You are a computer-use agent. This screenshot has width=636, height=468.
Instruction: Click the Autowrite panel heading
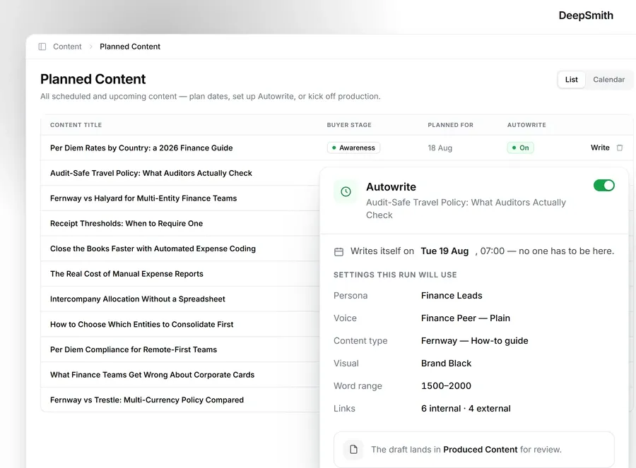[391, 187]
